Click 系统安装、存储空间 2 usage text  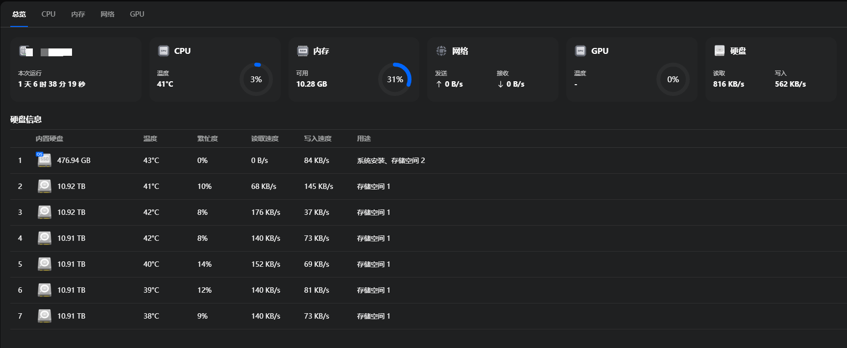pos(391,161)
